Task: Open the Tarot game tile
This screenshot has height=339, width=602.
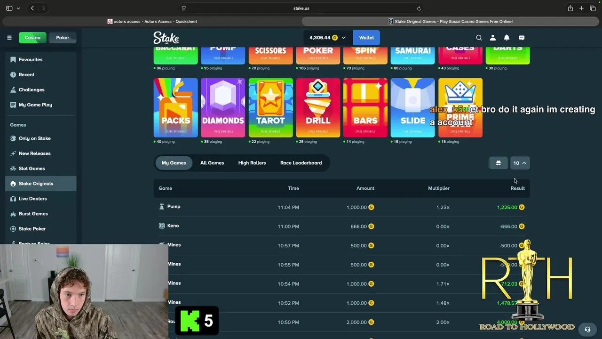Action: (270, 108)
